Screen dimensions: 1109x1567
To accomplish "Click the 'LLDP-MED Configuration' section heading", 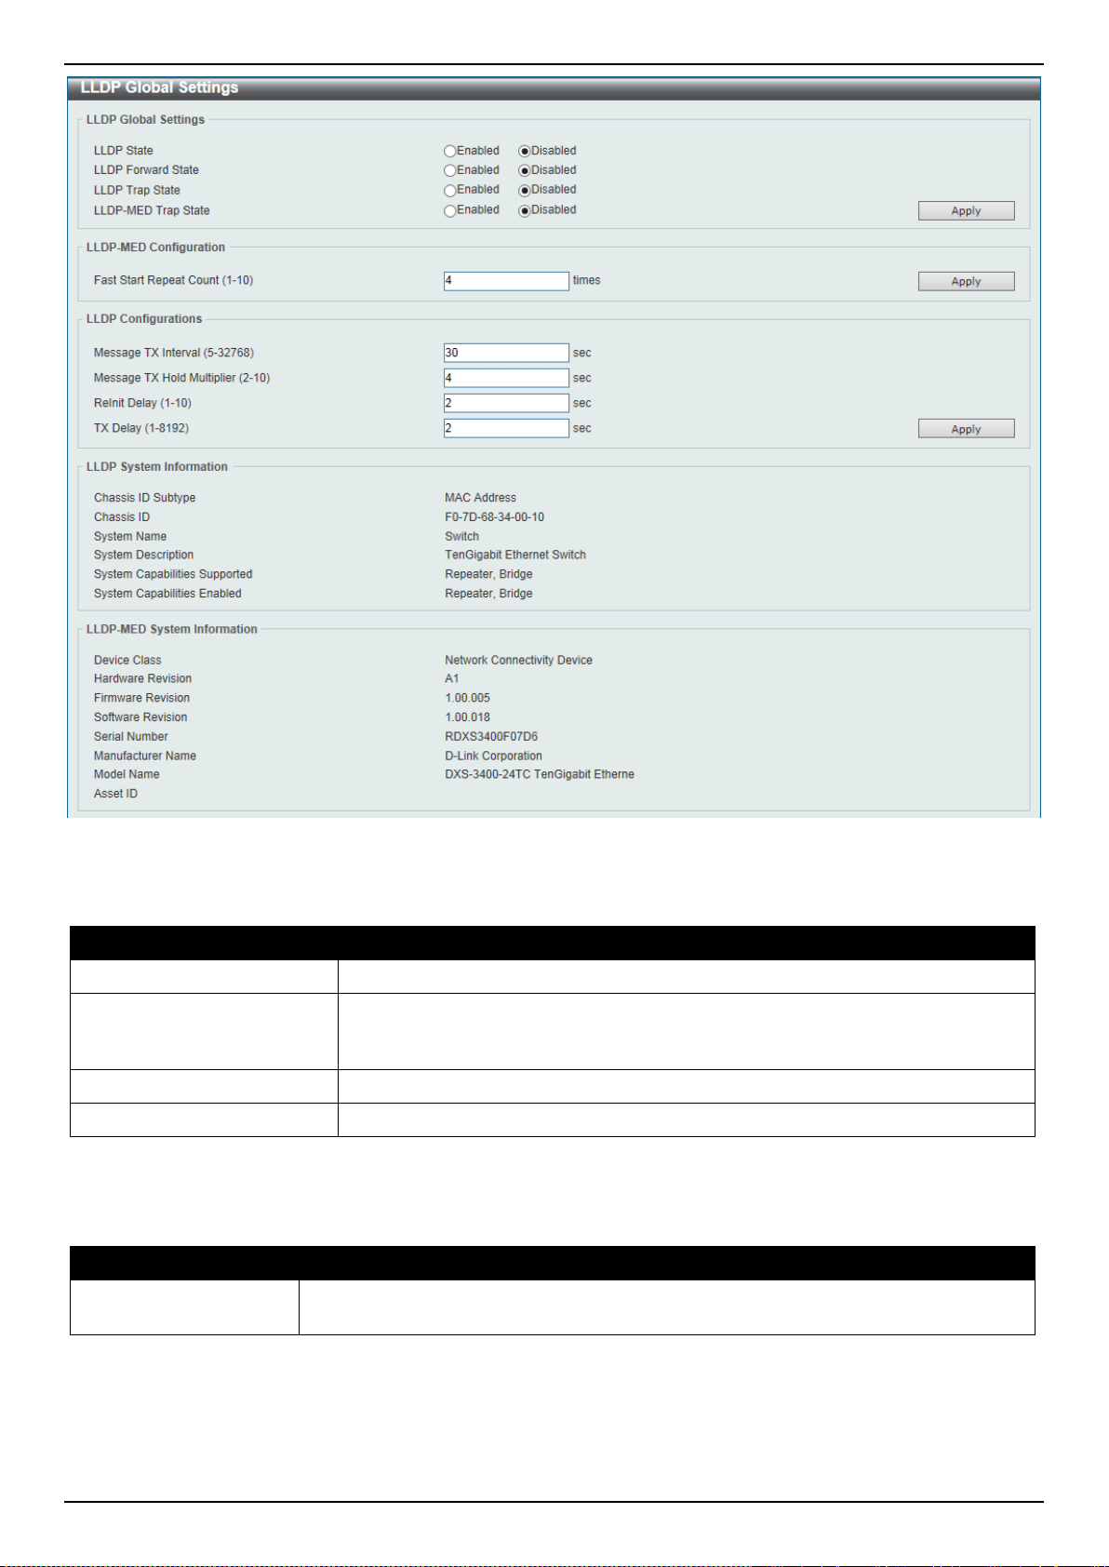I will 155,248.
